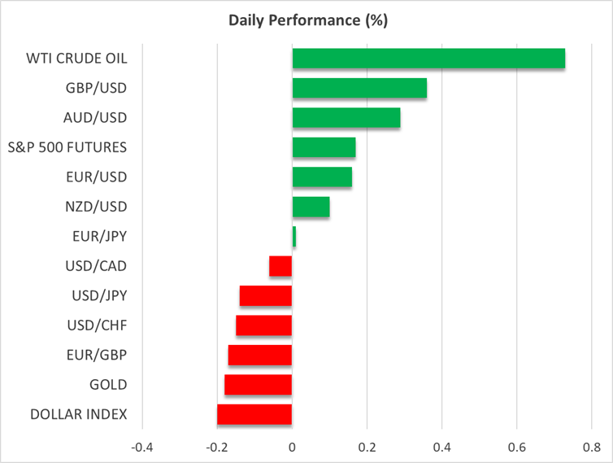Click the -0.4 x-axis tick label

[142, 447]
